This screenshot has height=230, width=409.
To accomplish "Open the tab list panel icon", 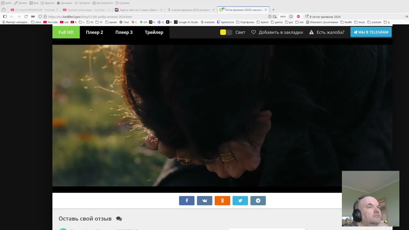I will pyautogui.click(x=4, y=10).
